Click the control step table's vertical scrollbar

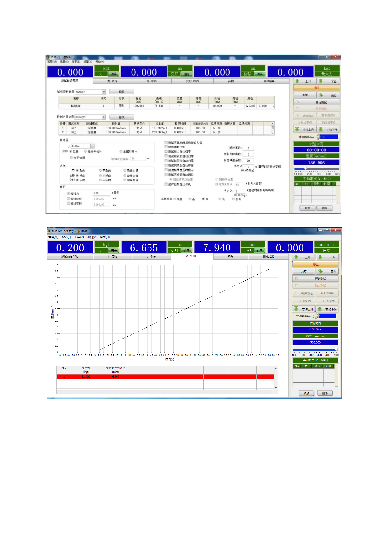click(272, 128)
